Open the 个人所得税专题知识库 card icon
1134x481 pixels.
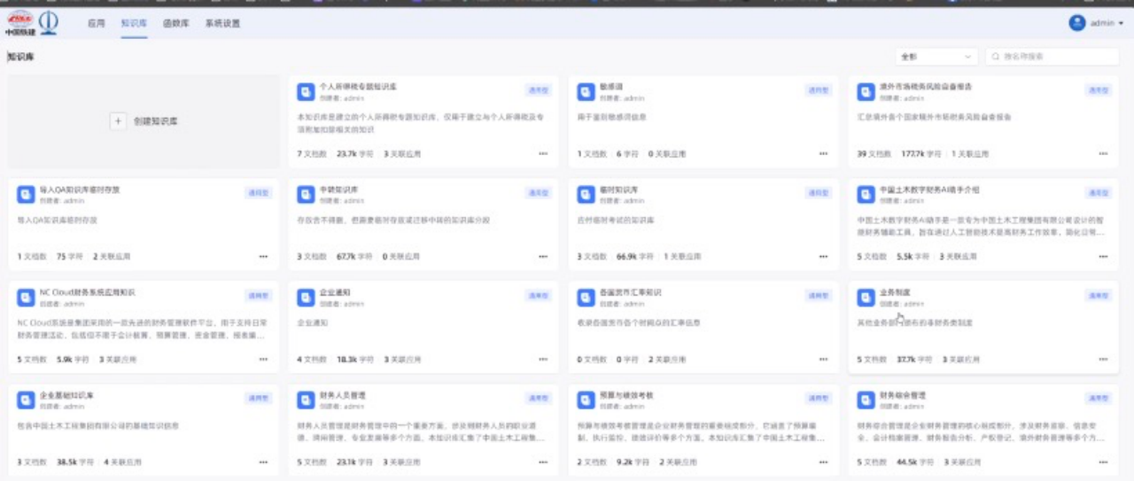306,92
